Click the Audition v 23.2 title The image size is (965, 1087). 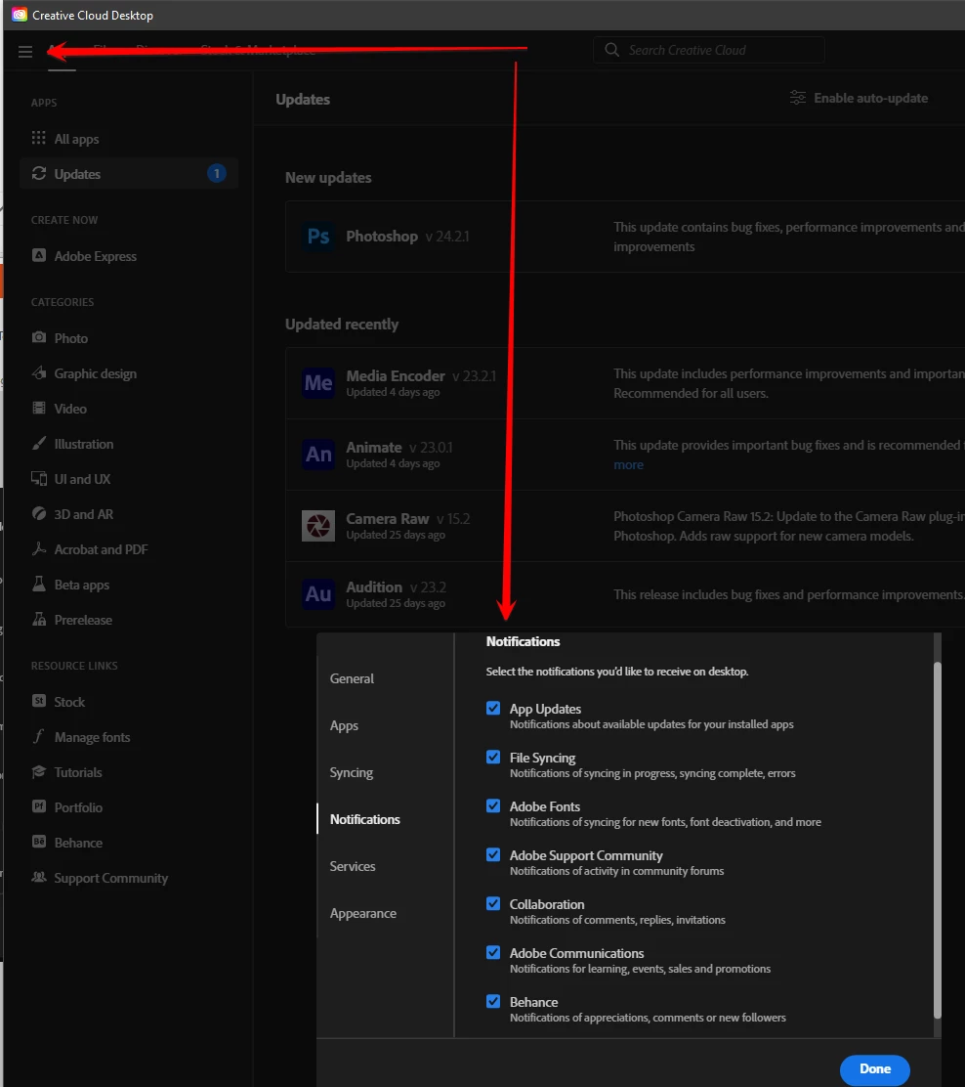pyautogui.click(x=397, y=587)
